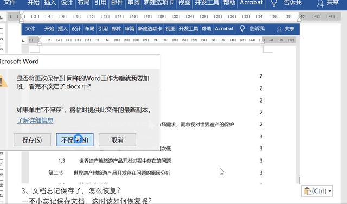
Task: Click TOC entry 第二节 世界遗产地旅游产品开发存在问题的原因分析
Action: (x=110, y=173)
